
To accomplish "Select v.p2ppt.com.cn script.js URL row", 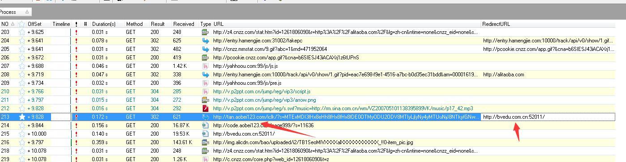I will tap(262, 91).
